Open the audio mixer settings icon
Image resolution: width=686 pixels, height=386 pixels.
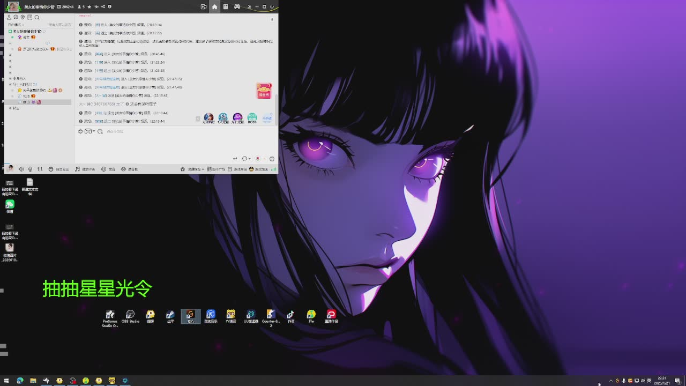point(40,169)
